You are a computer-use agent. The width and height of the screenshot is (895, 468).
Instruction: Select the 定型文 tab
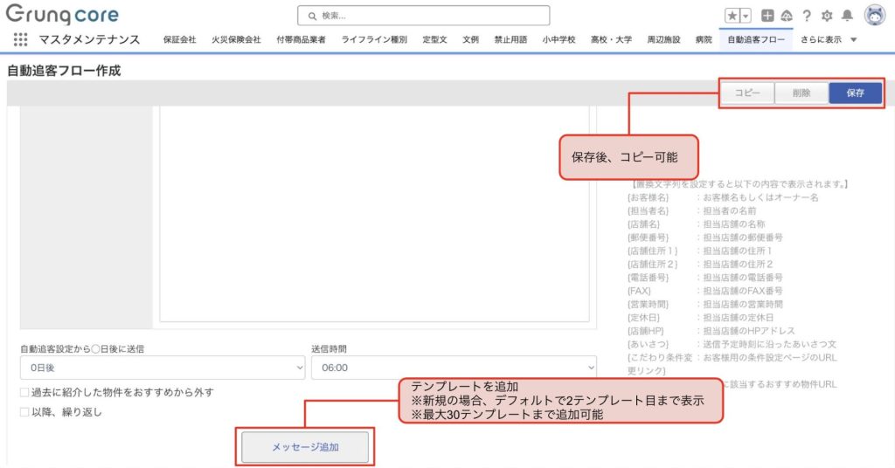[x=434, y=39]
